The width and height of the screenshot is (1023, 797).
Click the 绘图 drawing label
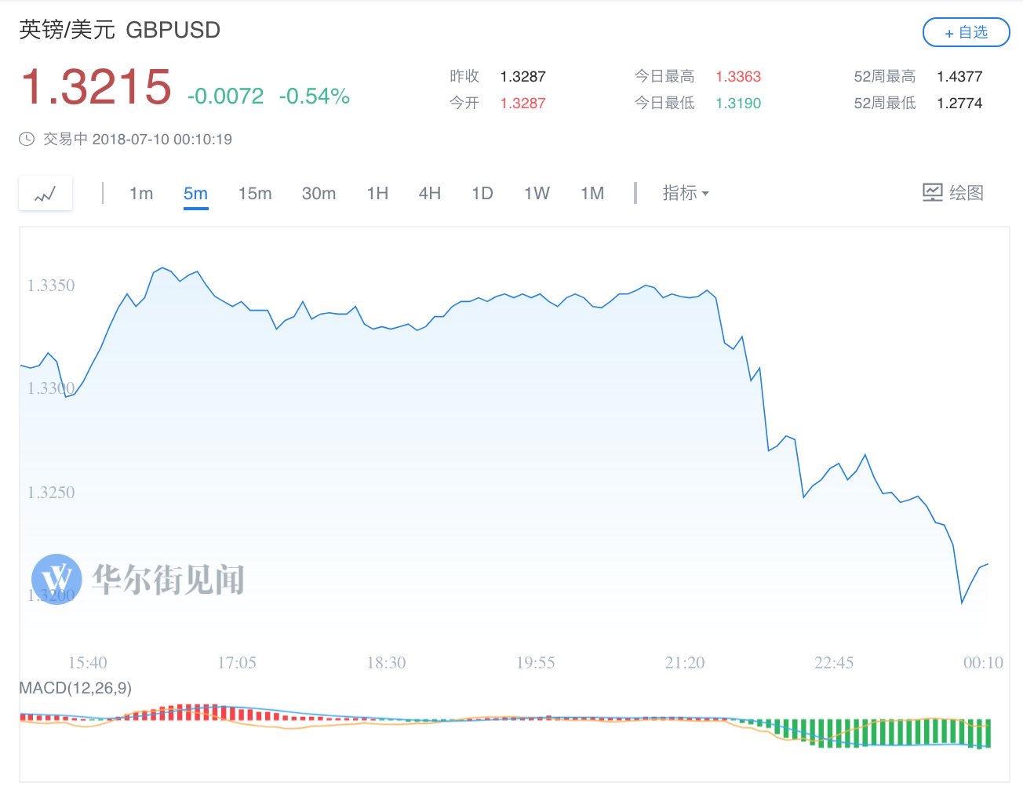click(x=966, y=193)
